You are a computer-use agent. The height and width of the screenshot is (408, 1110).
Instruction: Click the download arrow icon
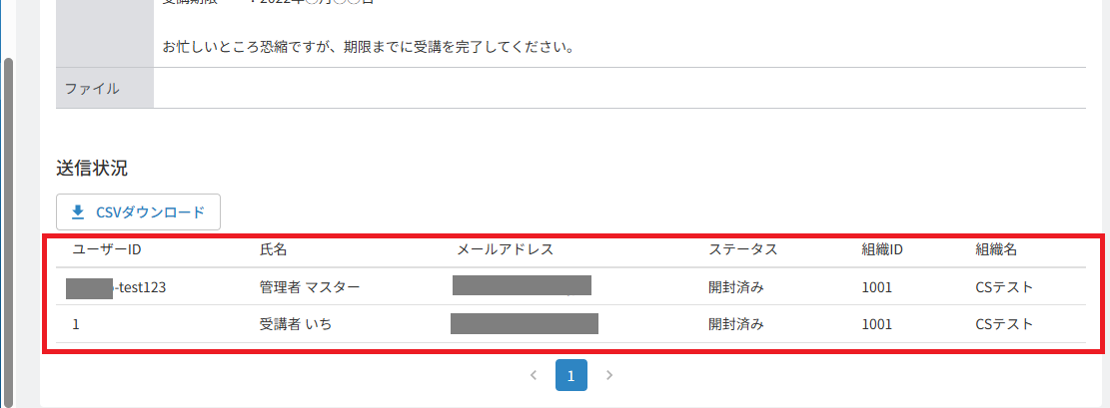click(78, 212)
